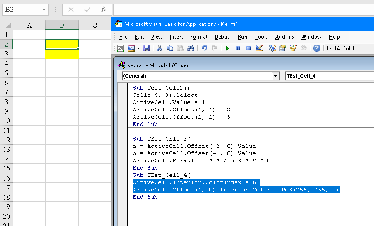374x226 pixels.
Task: Click the View Microsoft Excel icon
Action: tap(121, 48)
